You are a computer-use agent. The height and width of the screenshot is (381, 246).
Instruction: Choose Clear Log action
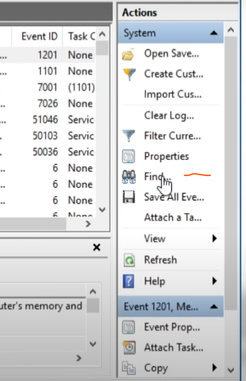click(x=169, y=116)
